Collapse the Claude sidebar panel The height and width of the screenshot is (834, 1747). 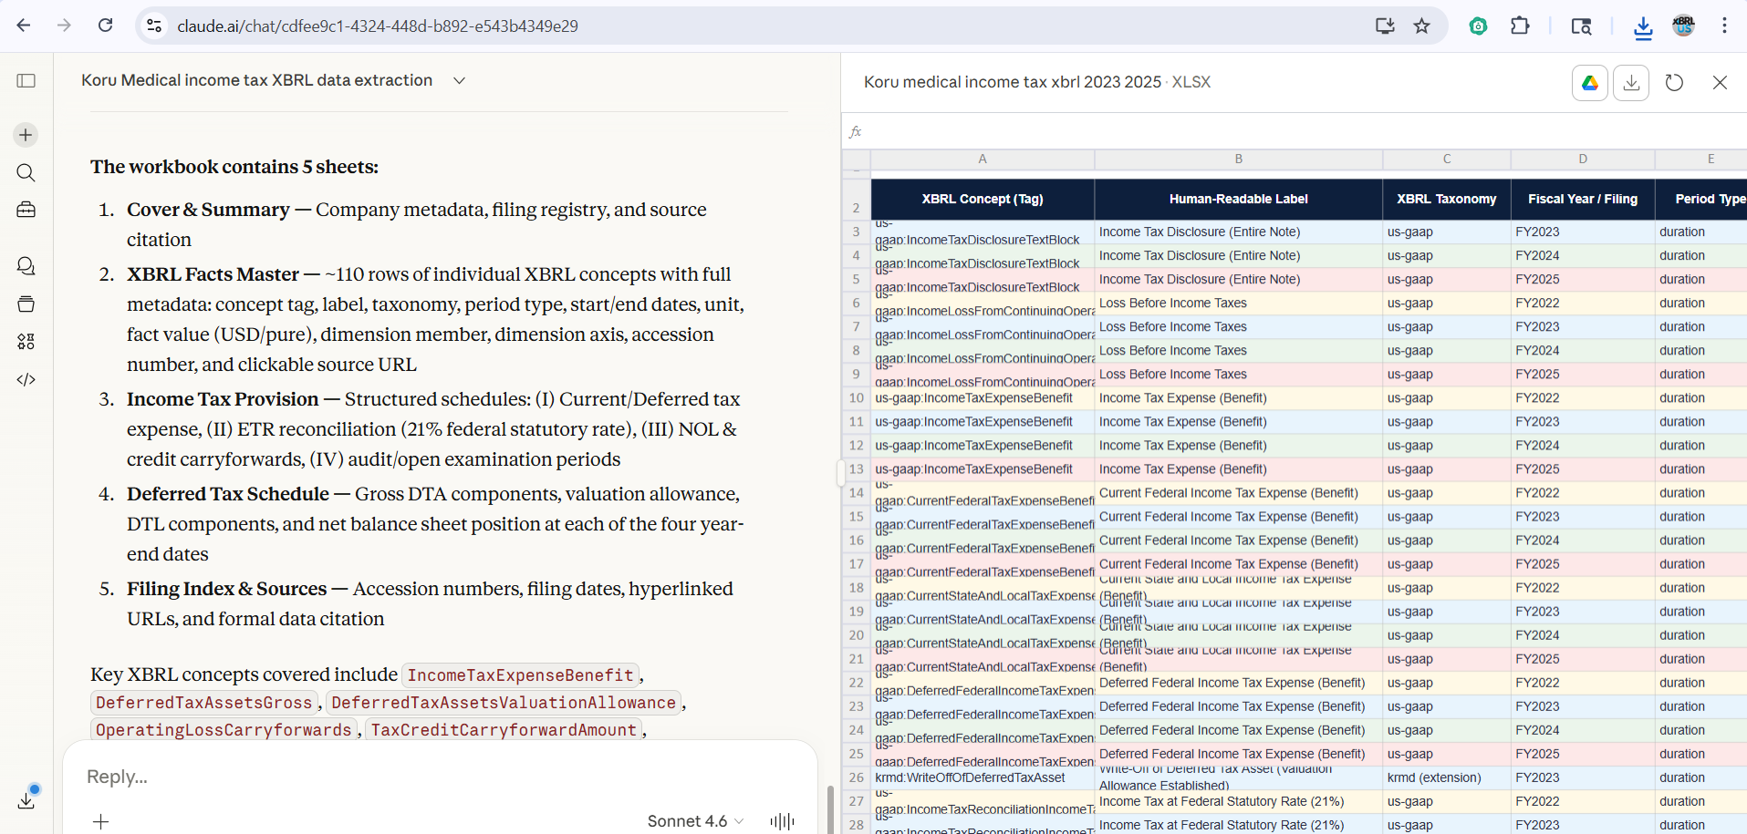(26, 80)
